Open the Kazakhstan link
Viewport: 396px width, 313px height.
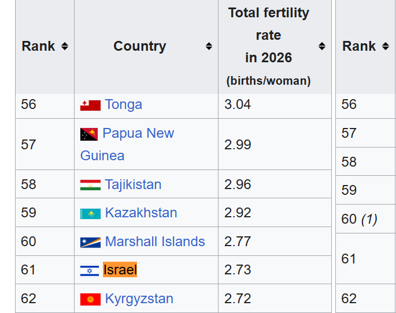coord(141,213)
